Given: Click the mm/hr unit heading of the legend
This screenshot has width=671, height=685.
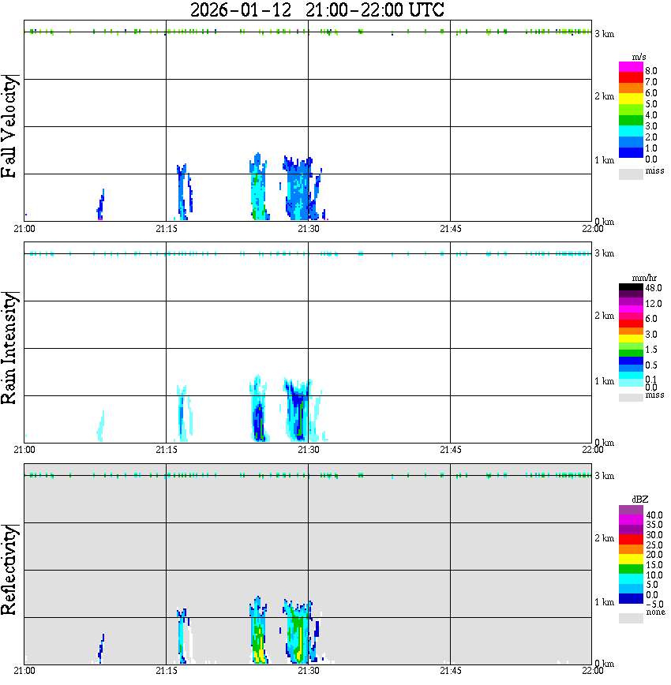Looking at the screenshot, I should coord(644,279).
